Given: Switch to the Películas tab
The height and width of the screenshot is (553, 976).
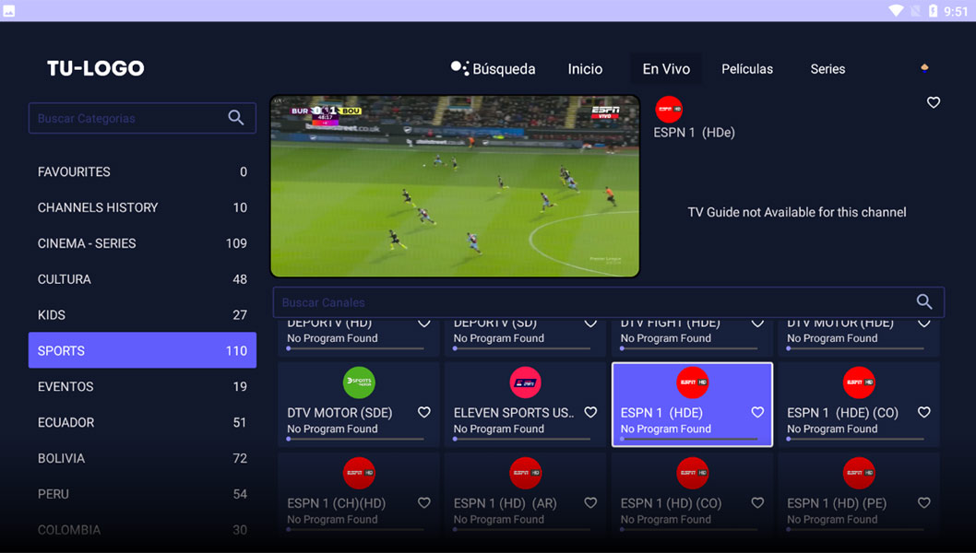Looking at the screenshot, I should (747, 69).
